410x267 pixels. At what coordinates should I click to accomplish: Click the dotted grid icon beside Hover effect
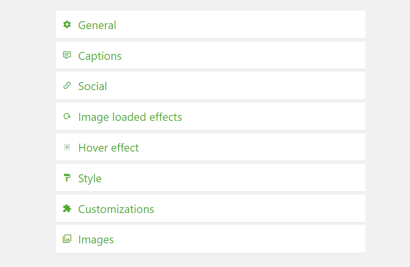[x=67, y=147]
